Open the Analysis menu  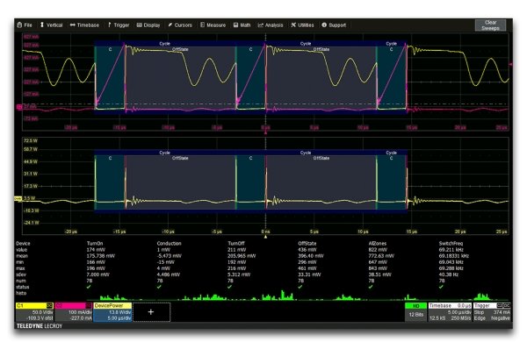pos(271,25)
